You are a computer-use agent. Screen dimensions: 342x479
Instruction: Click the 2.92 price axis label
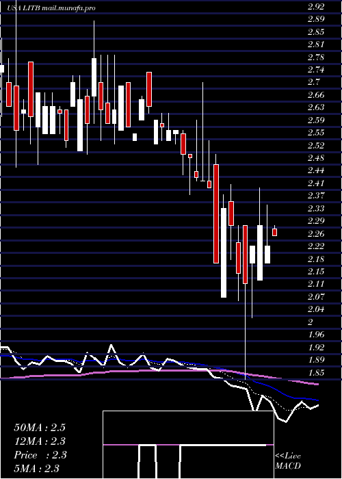click(316, 7)
